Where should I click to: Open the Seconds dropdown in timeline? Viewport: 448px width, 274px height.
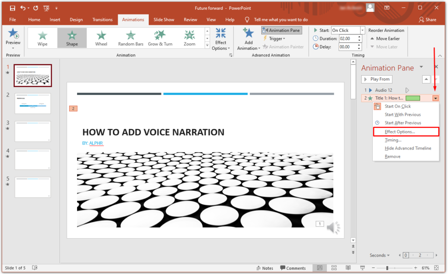click(x=379, y=255)
